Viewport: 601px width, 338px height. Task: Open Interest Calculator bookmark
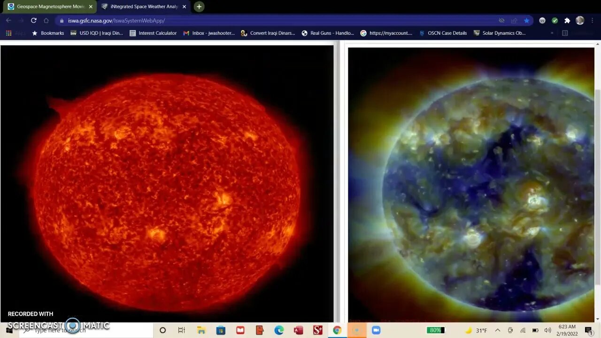153,33
